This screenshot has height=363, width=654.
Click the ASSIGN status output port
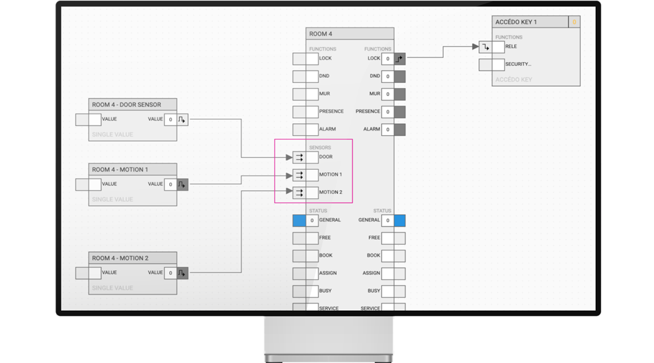[400, 274]
